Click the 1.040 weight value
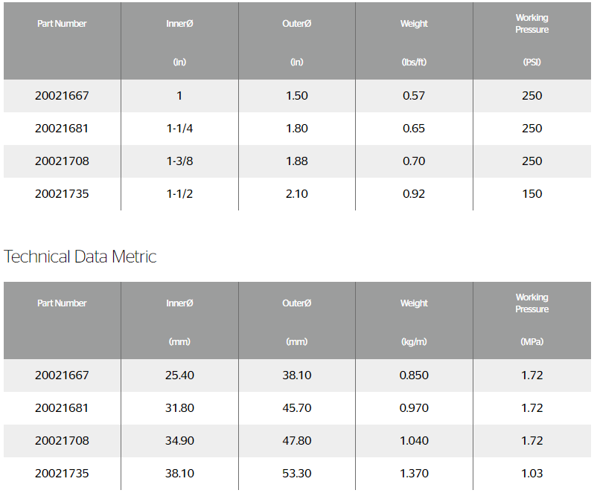Image resolution: width=597 pixels, height=493 pixels. pos(414,440)
